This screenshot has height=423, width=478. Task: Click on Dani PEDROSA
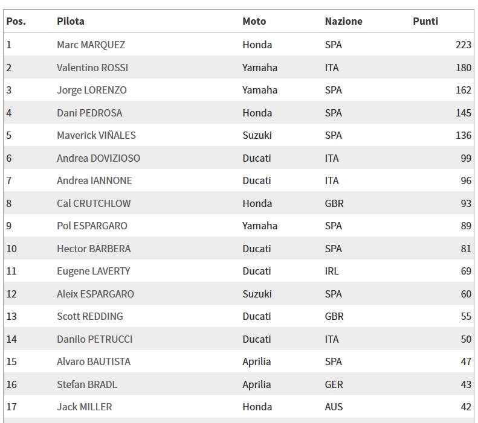(x=89, y=113)
